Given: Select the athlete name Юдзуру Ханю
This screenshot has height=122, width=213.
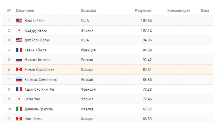Looking at the screenshot, I should 36,30.
